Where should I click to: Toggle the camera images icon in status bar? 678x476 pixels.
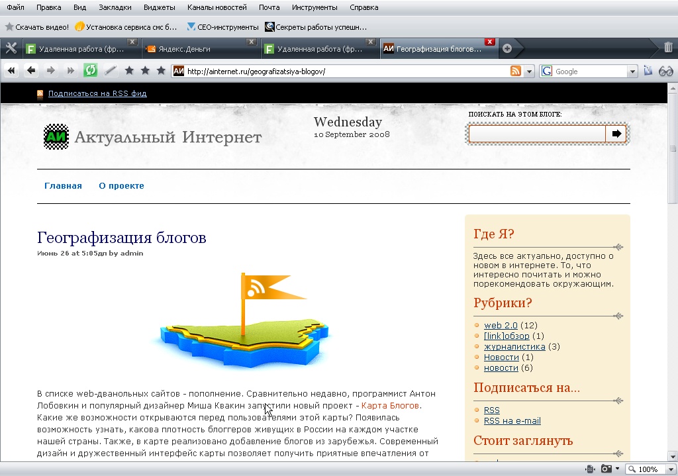[606, 469]
